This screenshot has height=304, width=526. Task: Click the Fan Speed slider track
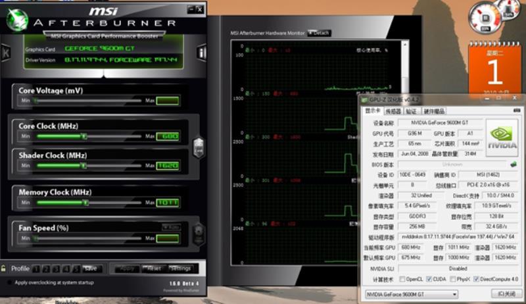89,239
